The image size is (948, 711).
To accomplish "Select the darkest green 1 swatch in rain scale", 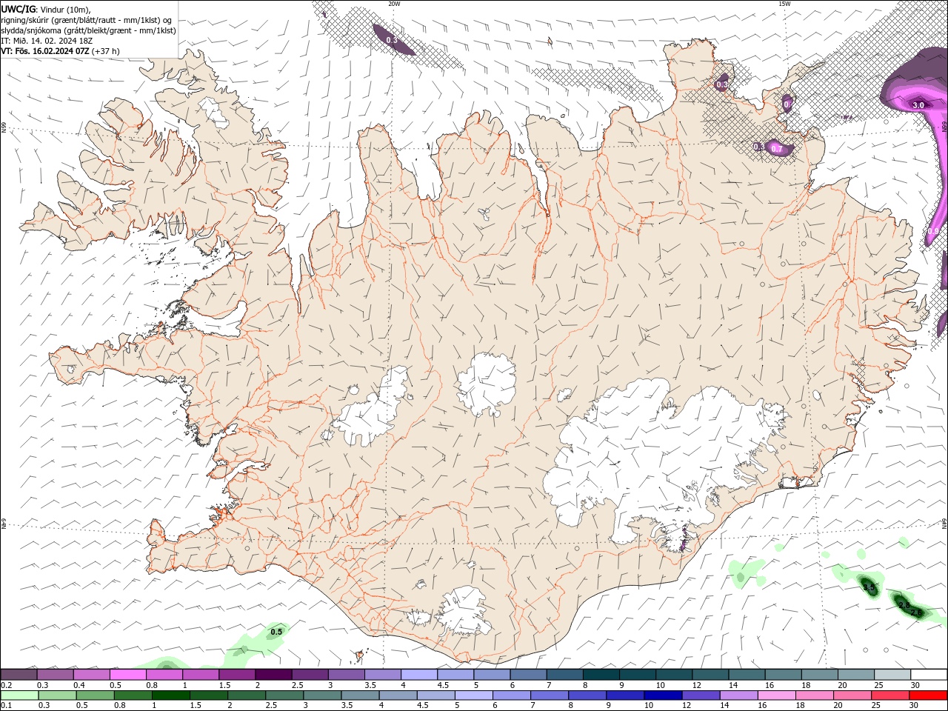I will 170,695.
